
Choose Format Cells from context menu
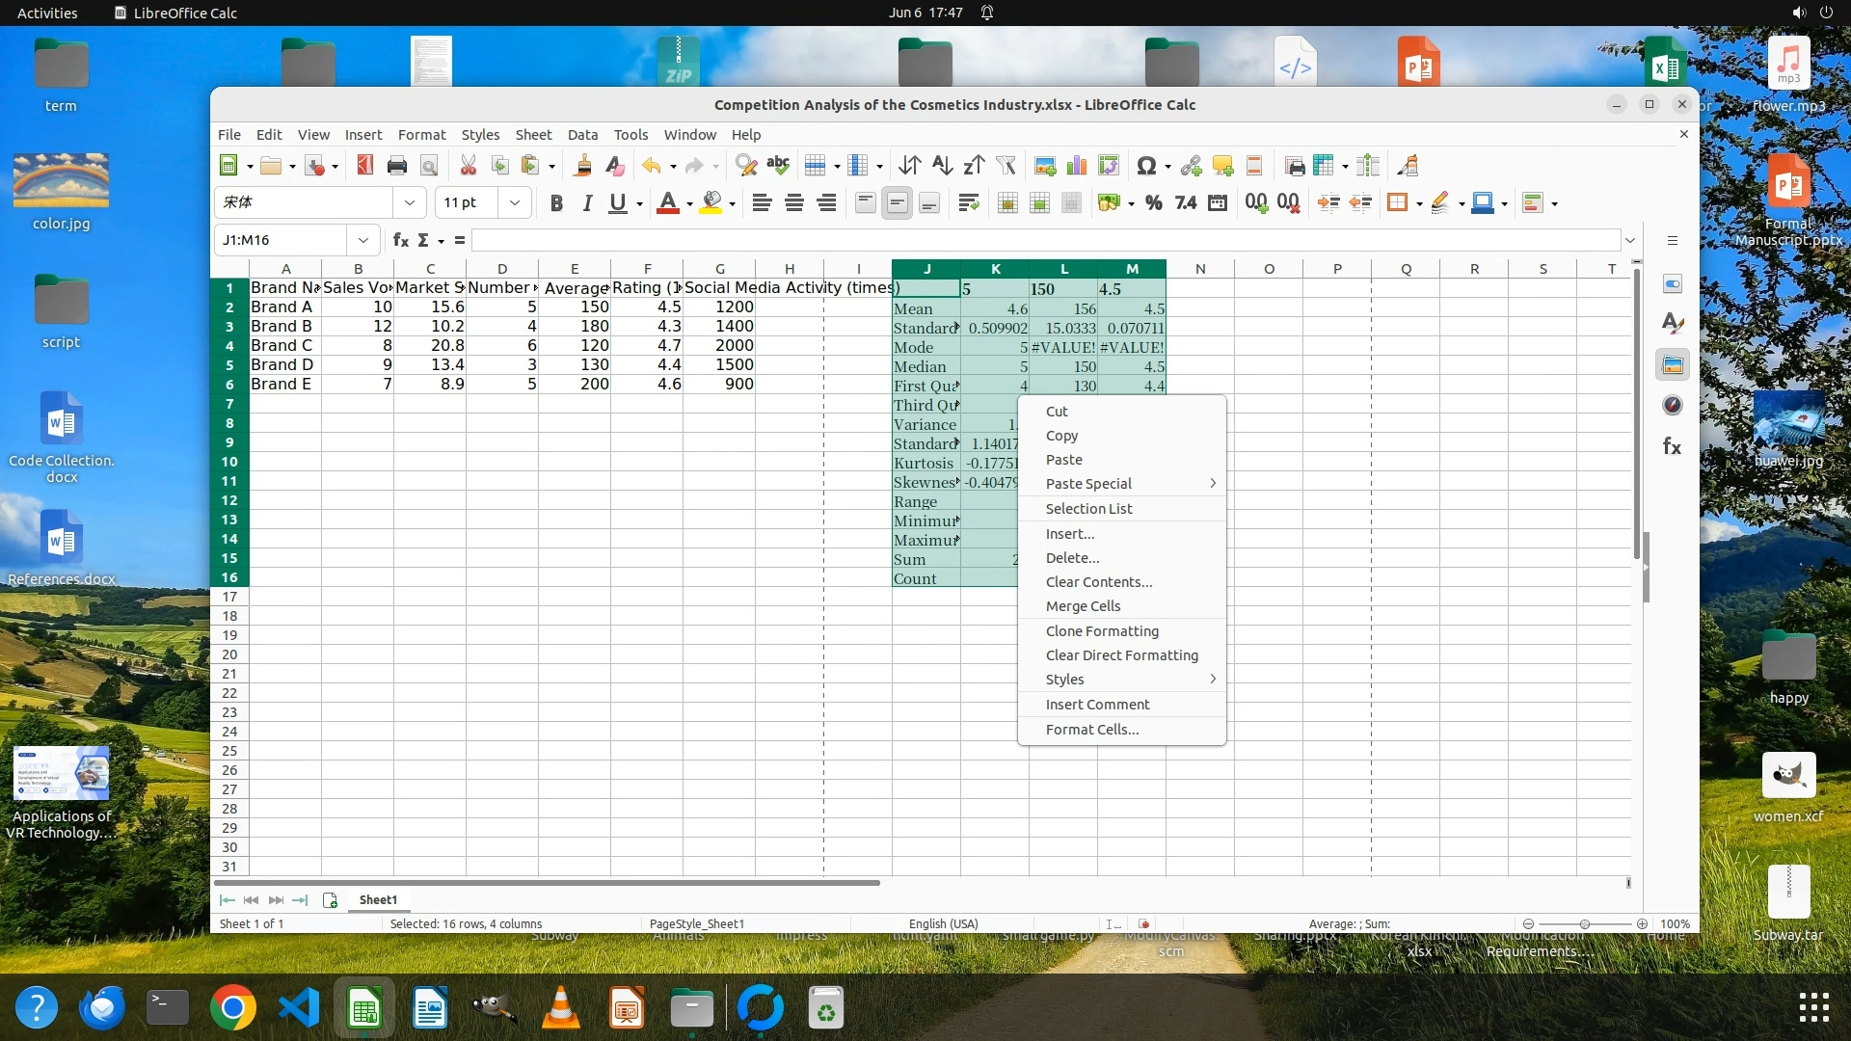[1092, 730]
